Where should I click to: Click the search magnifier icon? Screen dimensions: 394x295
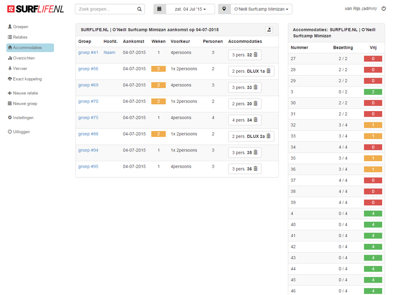click(x=139, y=9)
